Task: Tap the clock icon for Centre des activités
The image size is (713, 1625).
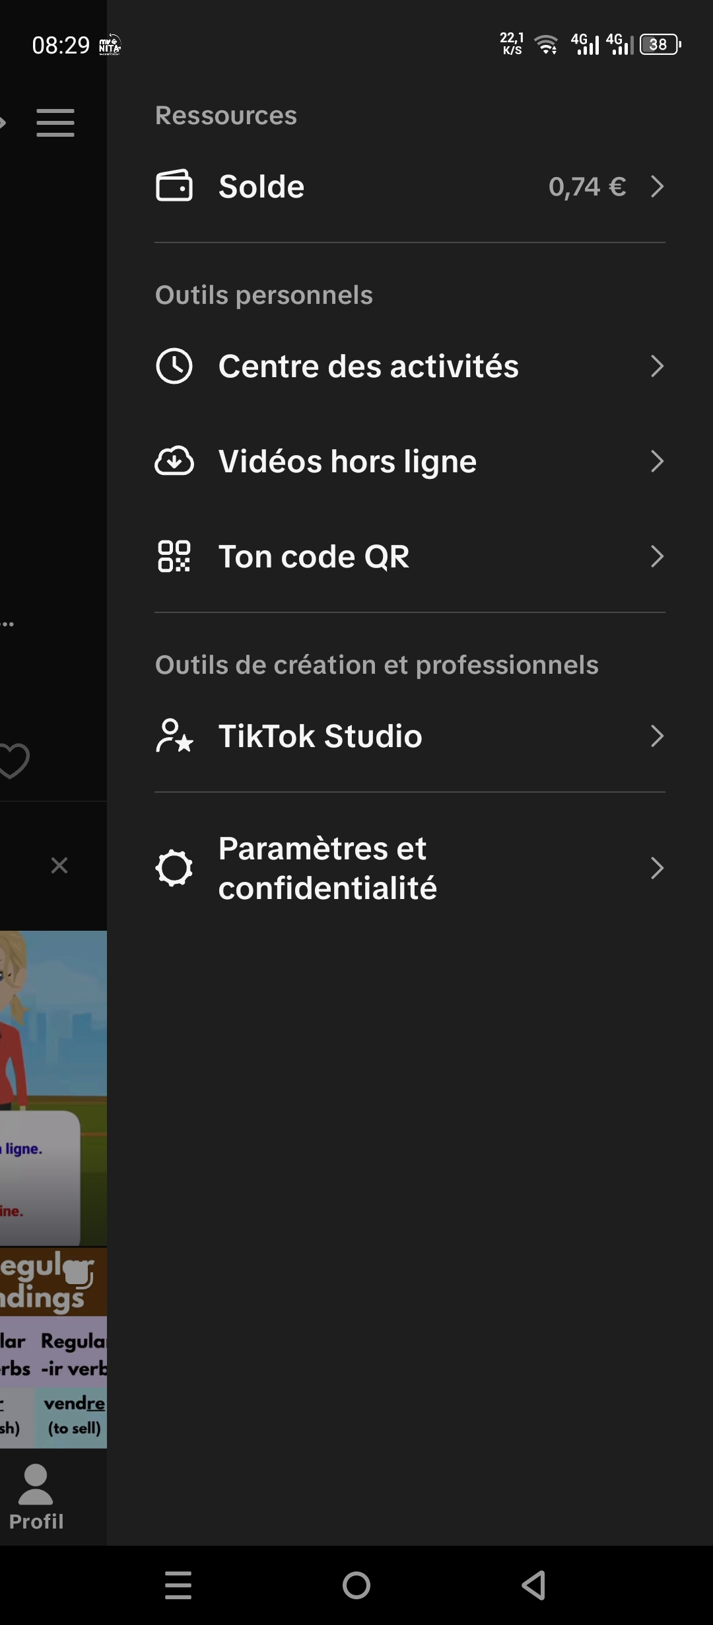Action: point(174,366)
